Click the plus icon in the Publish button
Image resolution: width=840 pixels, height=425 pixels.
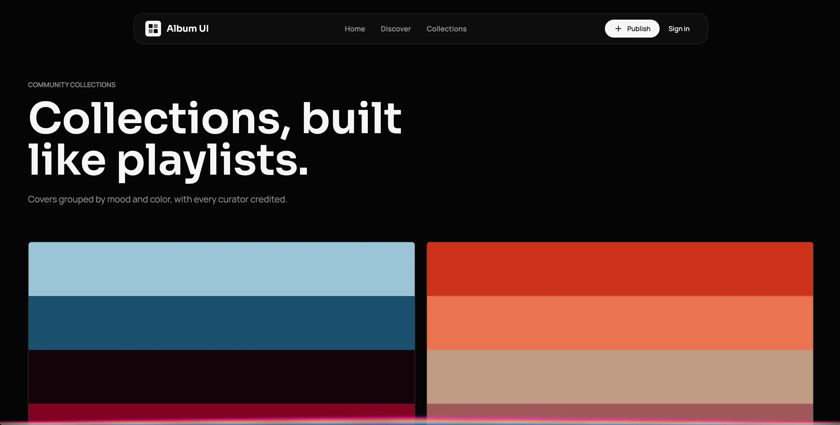tap(618, 29)
